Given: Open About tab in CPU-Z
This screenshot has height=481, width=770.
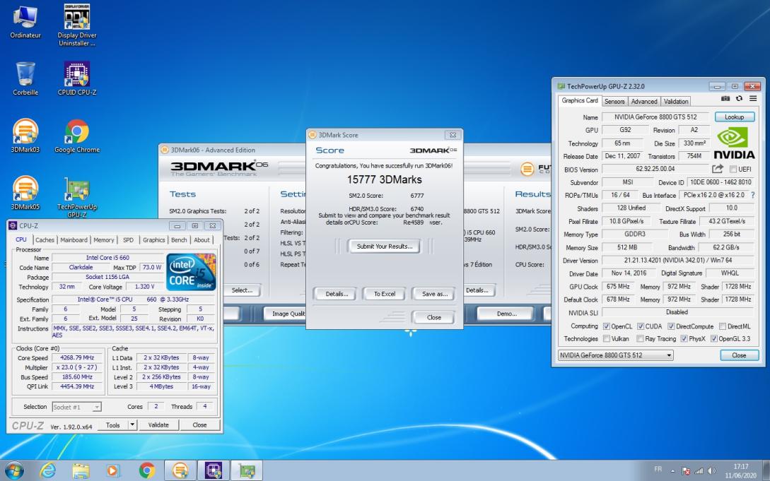Looking at the screenshot, I should point(202,239).
